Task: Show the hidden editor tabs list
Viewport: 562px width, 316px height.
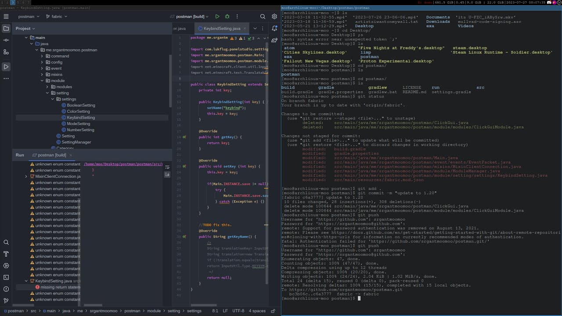Action: 255,29
